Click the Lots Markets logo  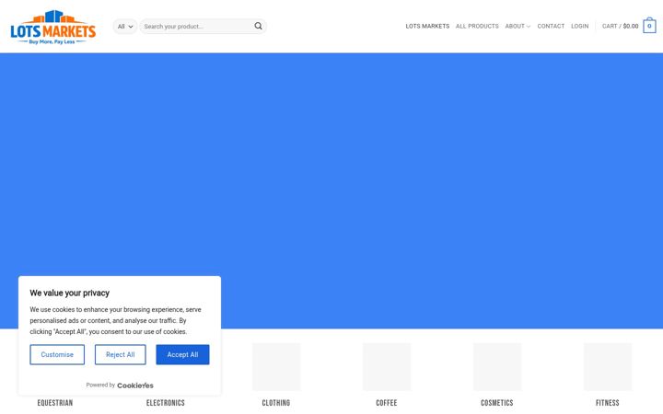coord(53,27)
